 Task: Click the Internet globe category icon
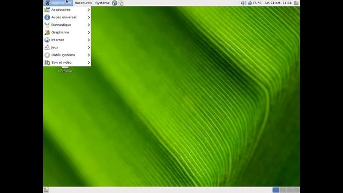(47, 40)
